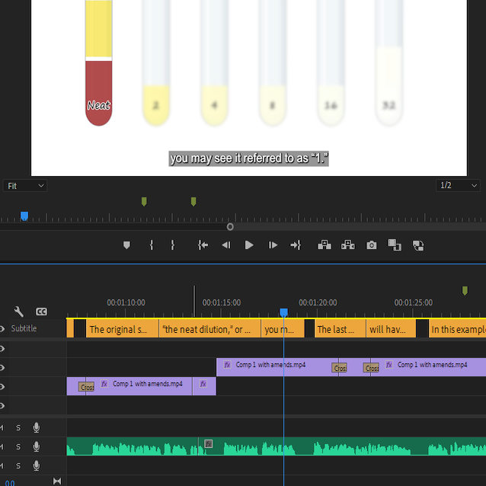
Task: Open Timeline Display Settings wrench
Action: click(19, 312)
